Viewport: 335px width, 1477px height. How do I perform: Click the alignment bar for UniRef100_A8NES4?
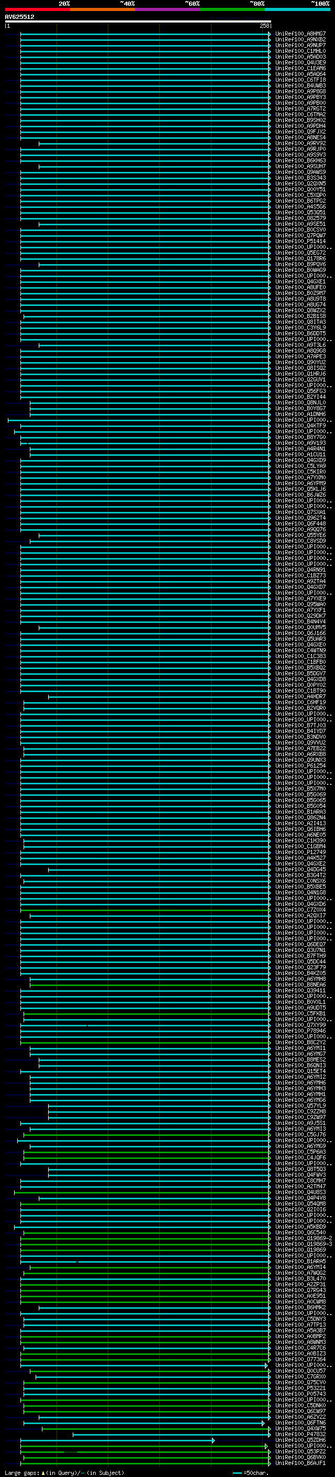tap(146, 138)
